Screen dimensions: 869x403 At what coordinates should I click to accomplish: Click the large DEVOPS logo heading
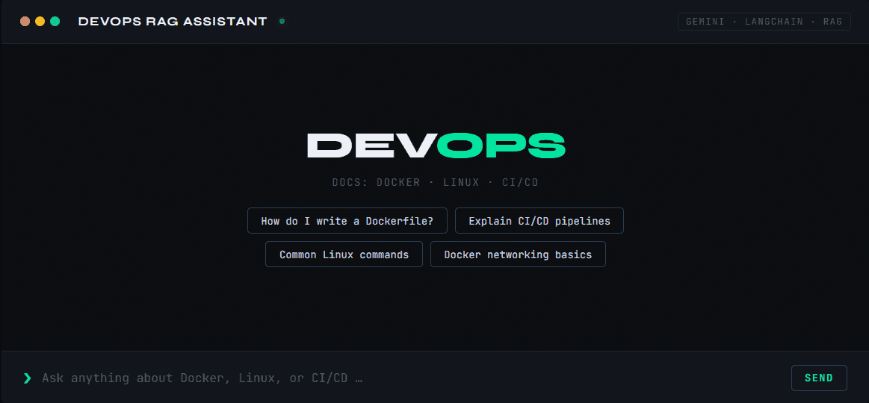(x=436, y=146)
